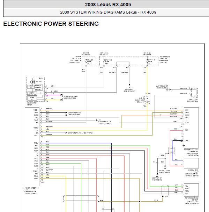Click the PGND terminal label
The height and width of the screenshot is (212, 209).
tap(36, 120)
